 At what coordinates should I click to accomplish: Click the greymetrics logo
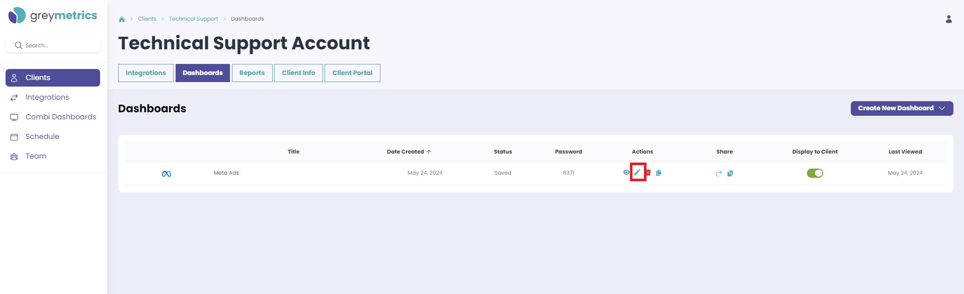tap(53, 16)
